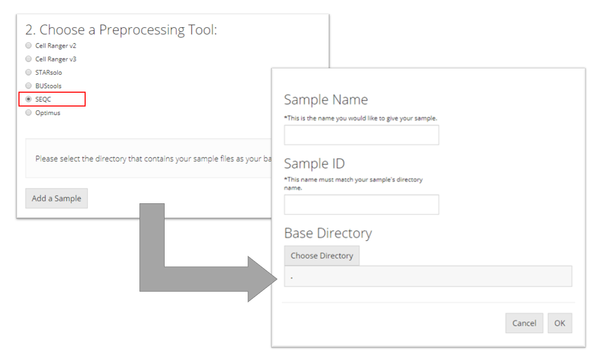Focus the Sample Name text field

tap(361, 135)
